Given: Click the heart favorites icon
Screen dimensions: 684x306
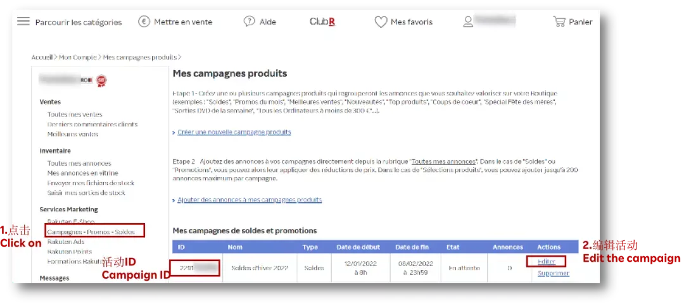Looking at the screenshot, I should tap(381, 21).
